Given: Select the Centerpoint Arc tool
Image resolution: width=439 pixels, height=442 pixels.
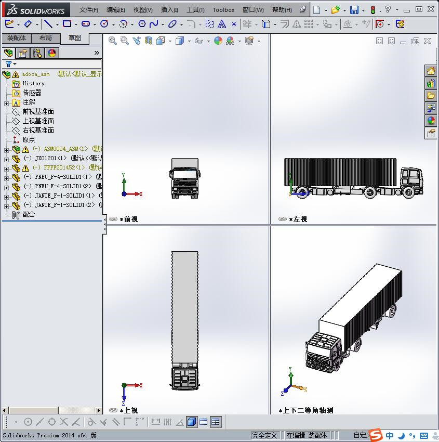Looking at the screenshot, I should click(123, 24).
